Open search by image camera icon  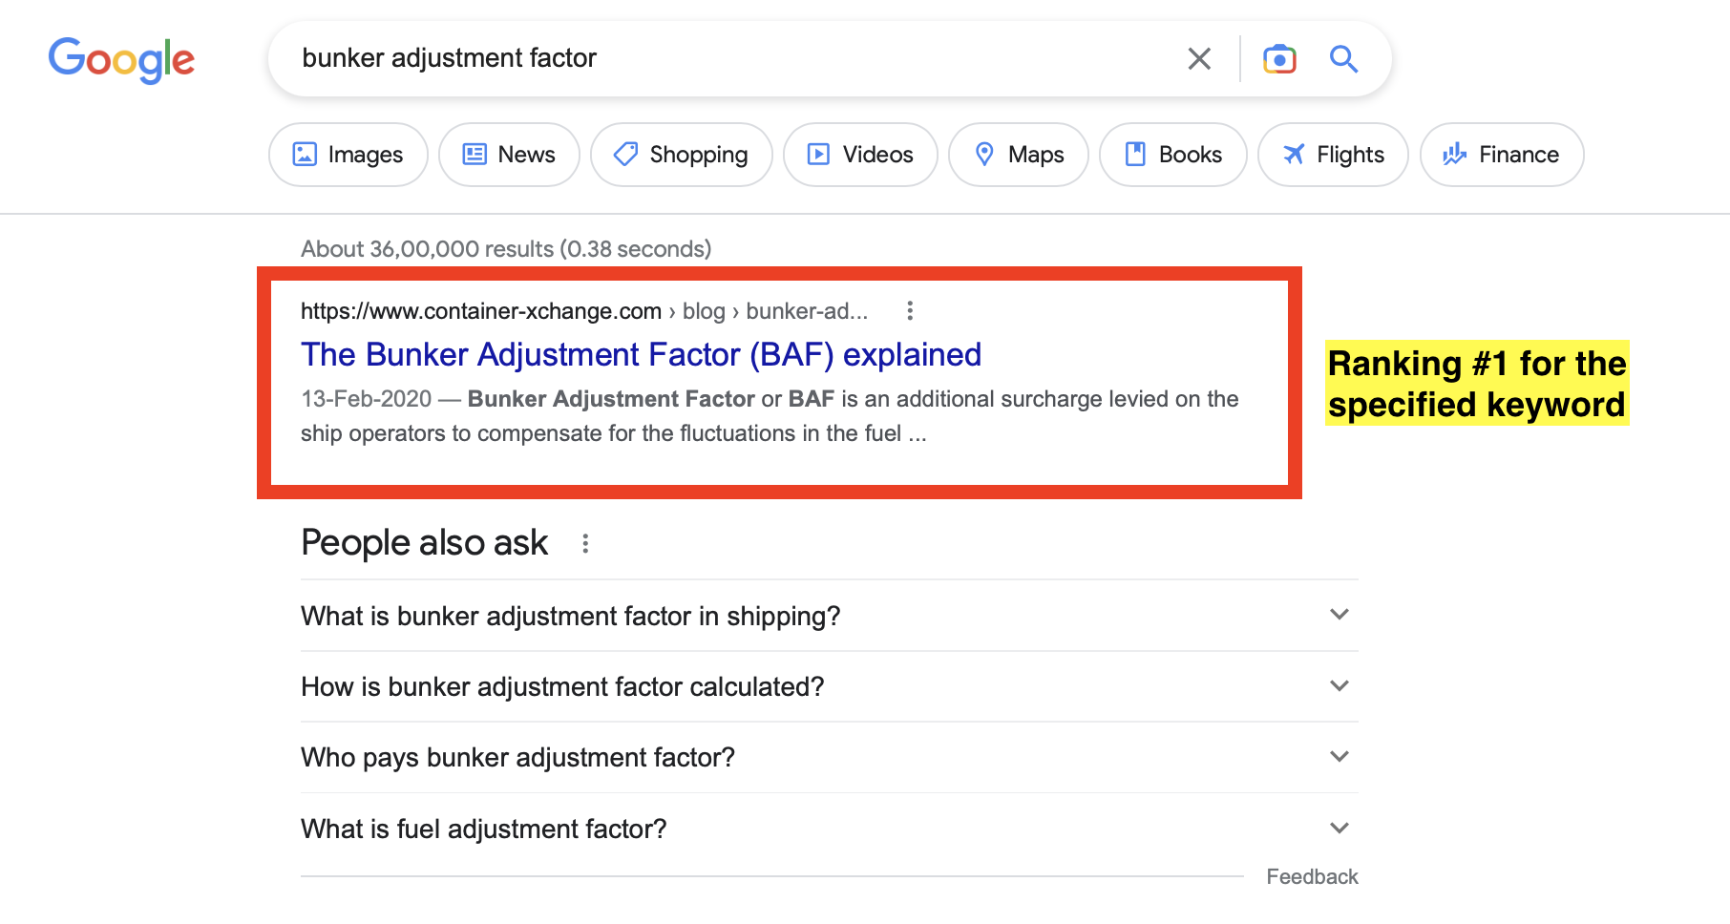coord(1279,59)
